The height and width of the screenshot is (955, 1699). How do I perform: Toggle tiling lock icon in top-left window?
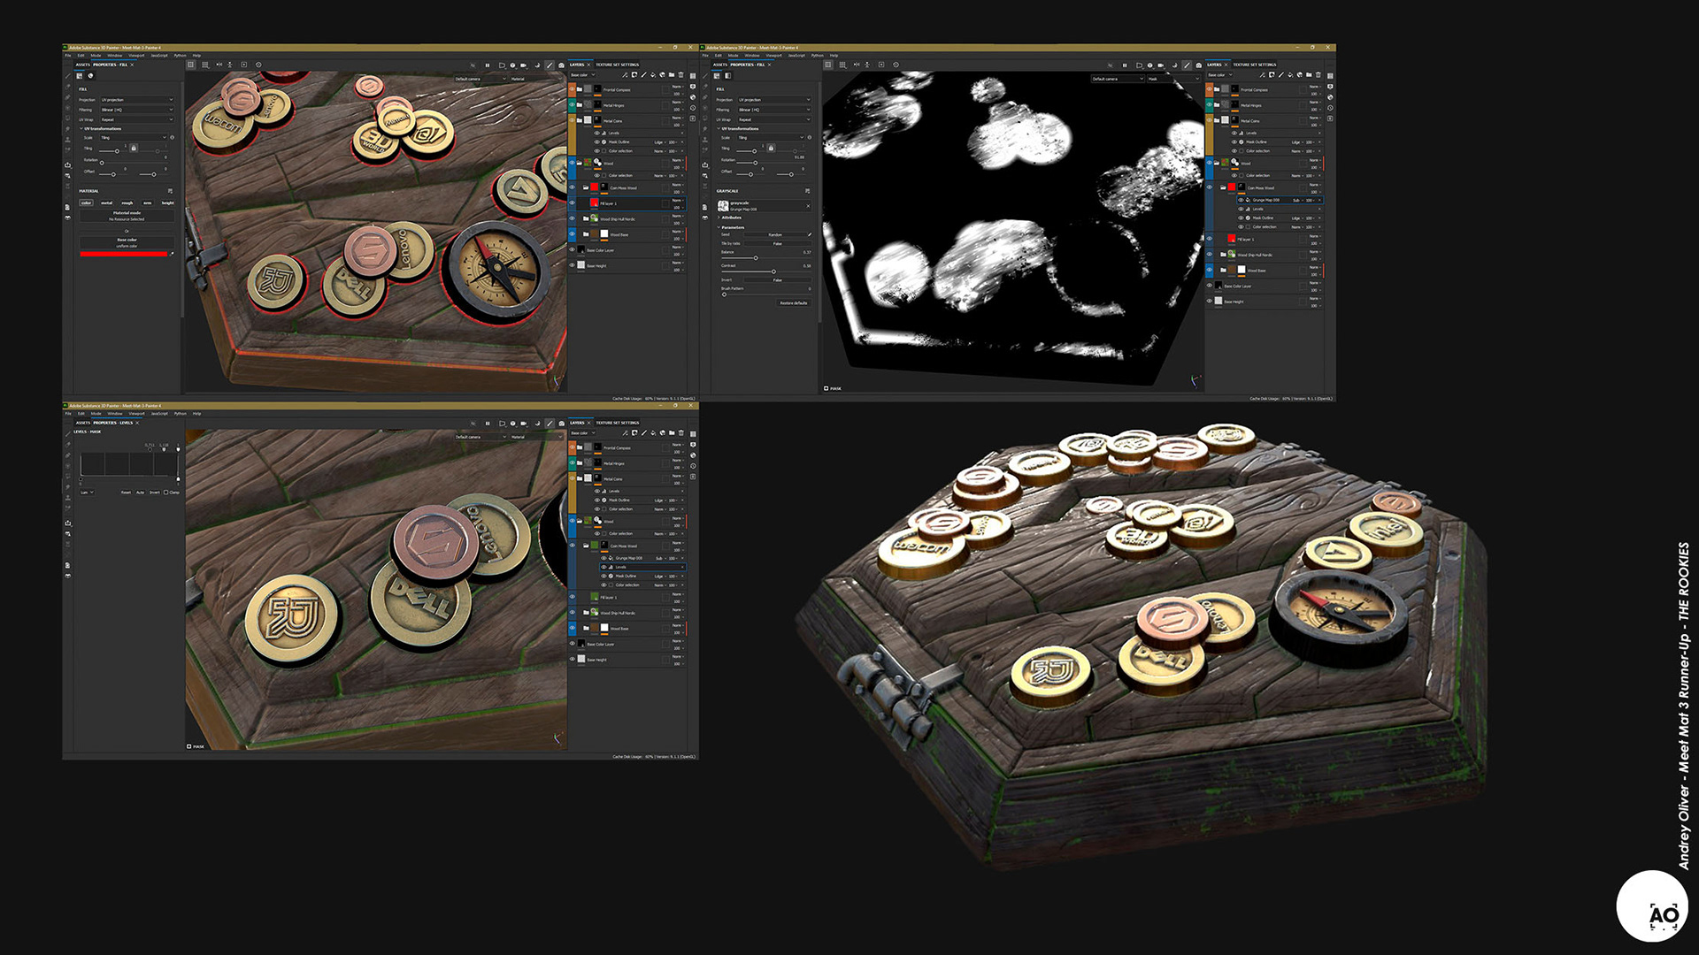tap(134, 148)
